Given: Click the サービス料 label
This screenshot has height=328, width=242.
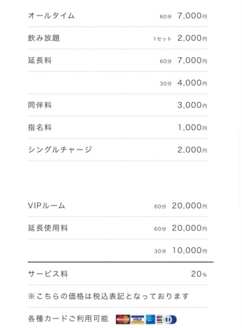Looking at the screenshot, I should point(48,274).
